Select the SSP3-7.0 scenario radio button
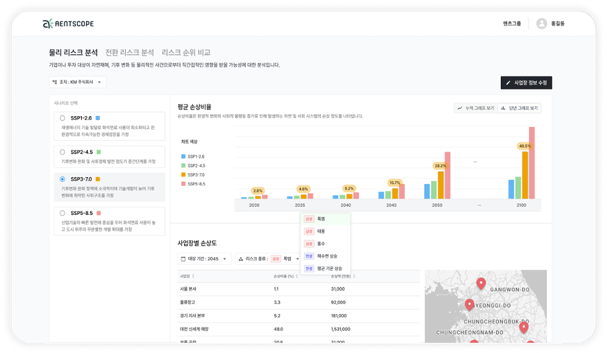 coord(62,179)
